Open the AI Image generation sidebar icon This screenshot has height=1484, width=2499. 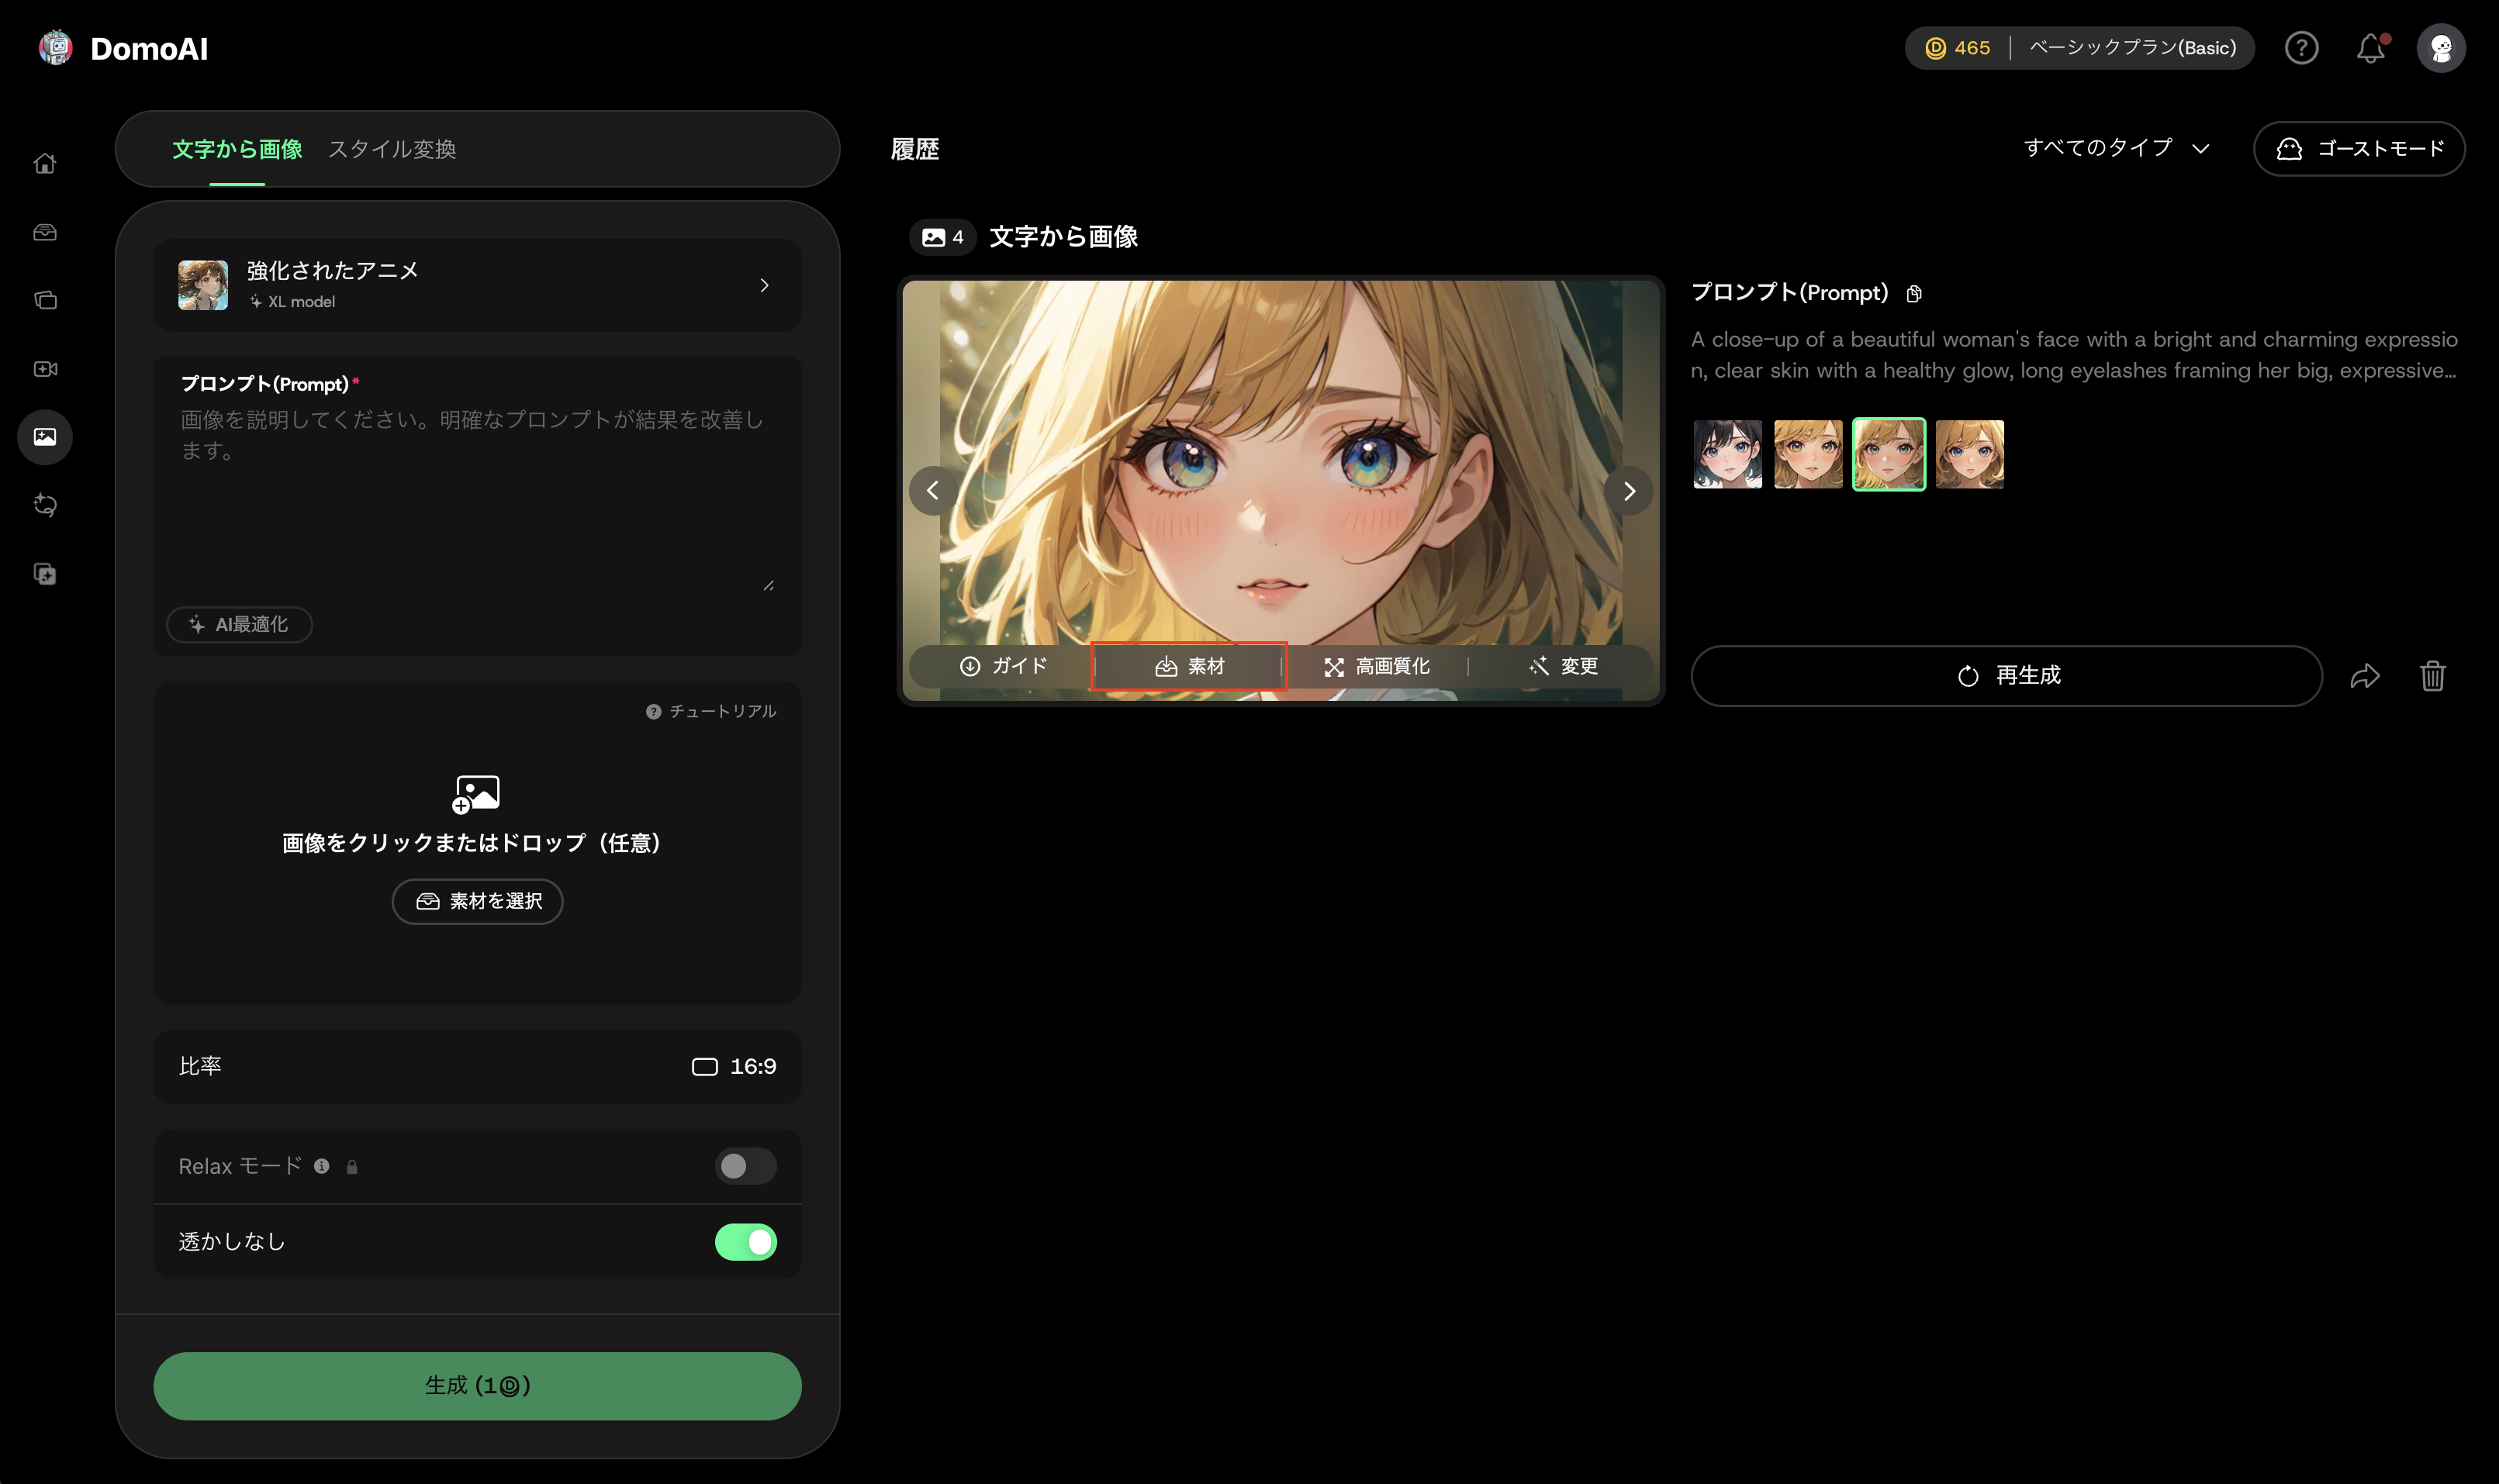(45, 437)
